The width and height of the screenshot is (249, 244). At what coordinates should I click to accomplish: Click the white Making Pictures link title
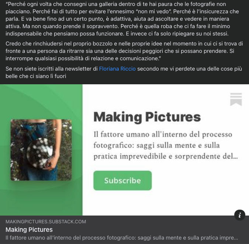click(29, 230)
